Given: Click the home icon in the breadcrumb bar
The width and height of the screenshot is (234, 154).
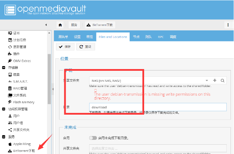Looking at the screenshot, I should 60,25.
